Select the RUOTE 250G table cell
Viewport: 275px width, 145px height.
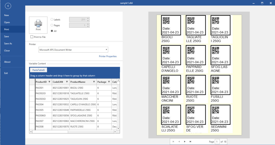(83, 126)
